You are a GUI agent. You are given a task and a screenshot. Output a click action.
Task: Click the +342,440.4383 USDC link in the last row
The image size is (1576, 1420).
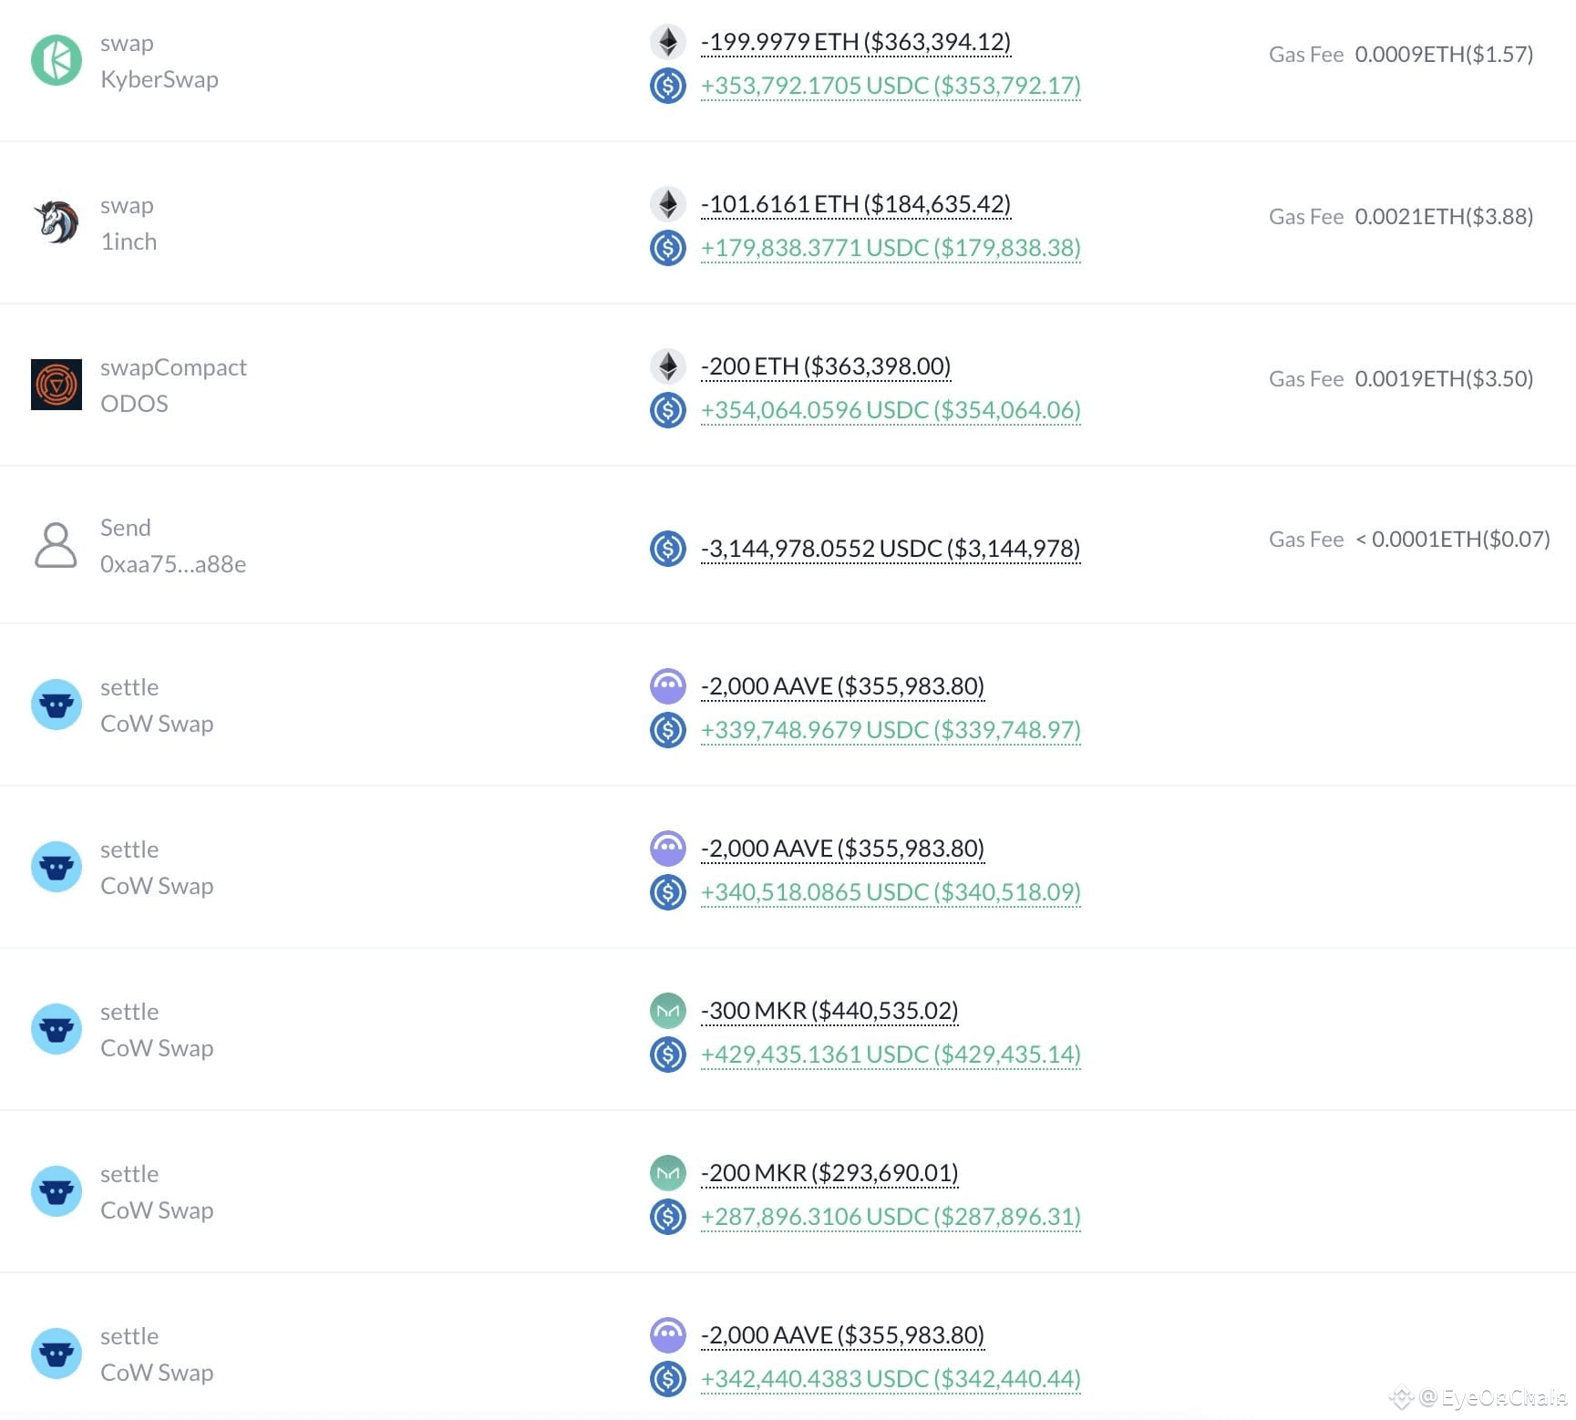[890, 1378]
